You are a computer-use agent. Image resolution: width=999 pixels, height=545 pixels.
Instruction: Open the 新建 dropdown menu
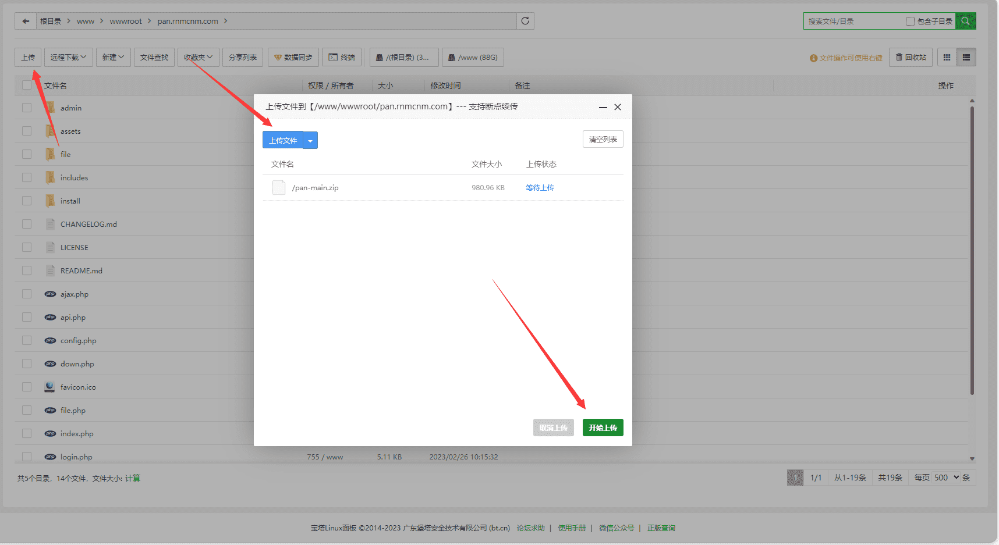click(x=113, y=57)
